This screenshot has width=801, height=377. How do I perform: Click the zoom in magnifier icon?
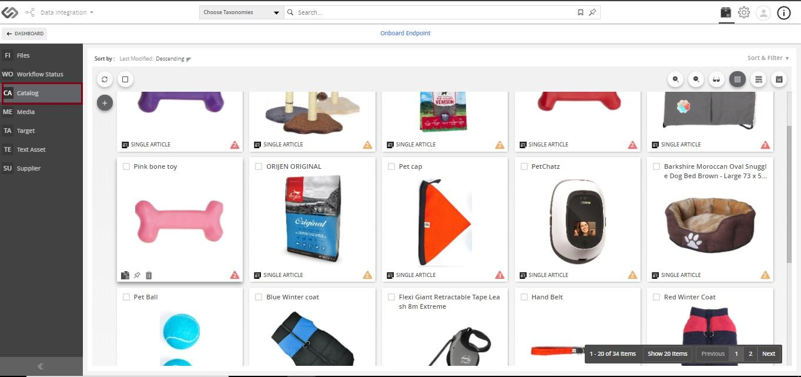[676, 79]
